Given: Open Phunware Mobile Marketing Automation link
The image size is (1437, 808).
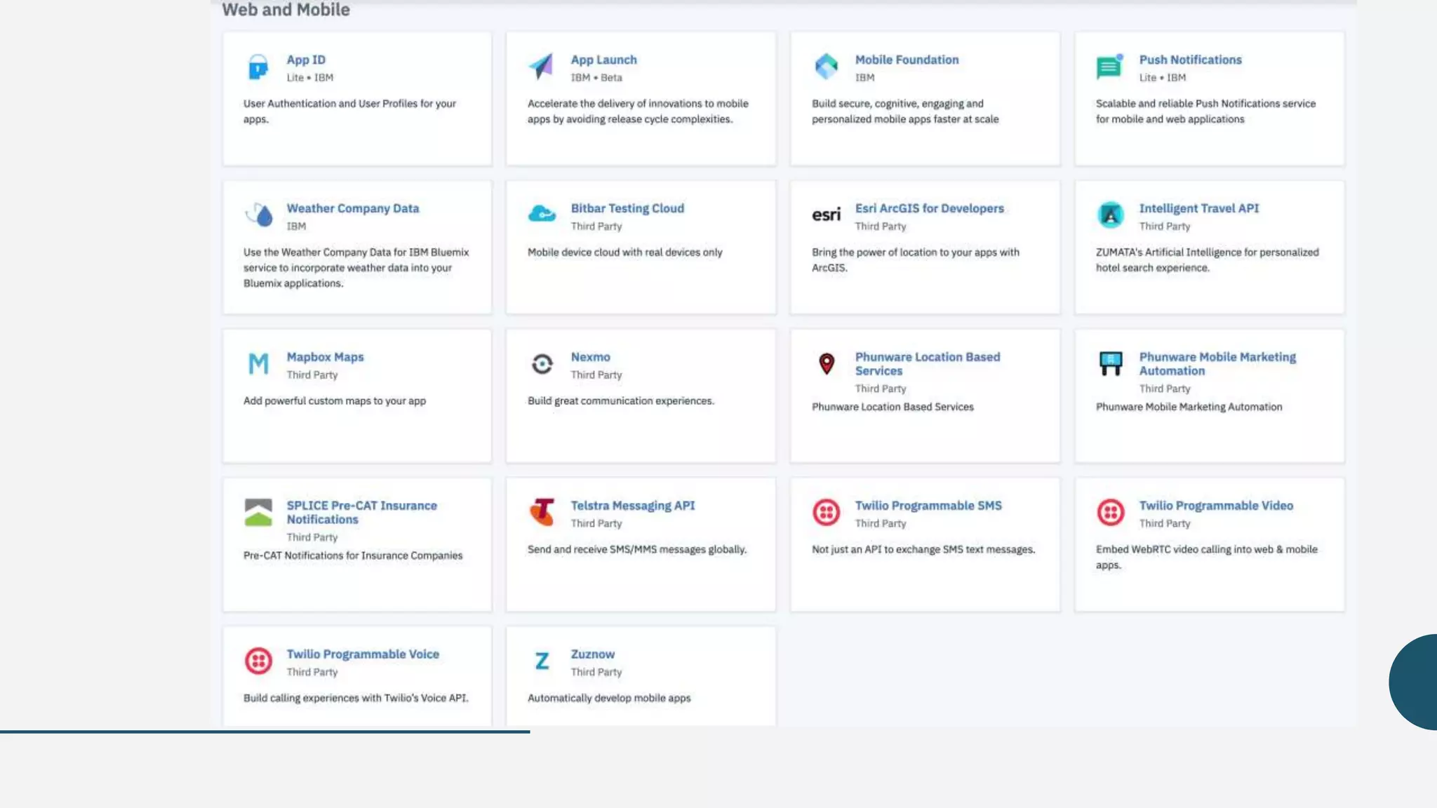Looking at the screenshot, I should [x=1217, y=363].
